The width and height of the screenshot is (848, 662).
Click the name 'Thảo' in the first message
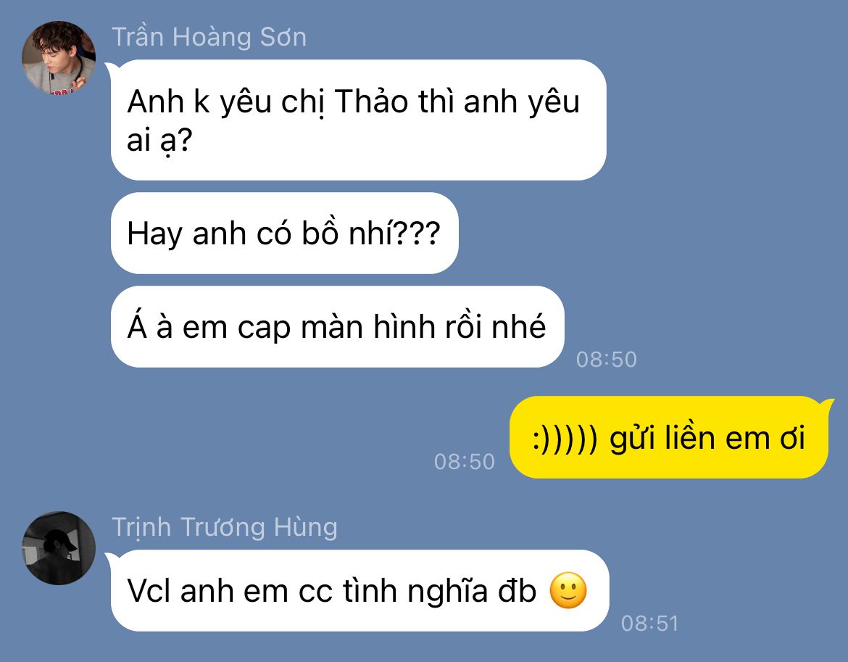[371, 101]
